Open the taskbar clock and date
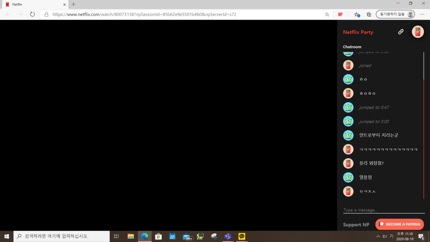 405,236
